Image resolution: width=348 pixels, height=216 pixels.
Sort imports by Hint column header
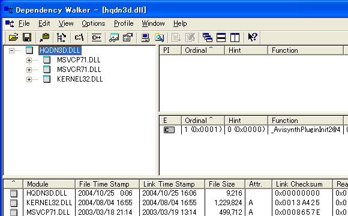(x=246, y=50)
